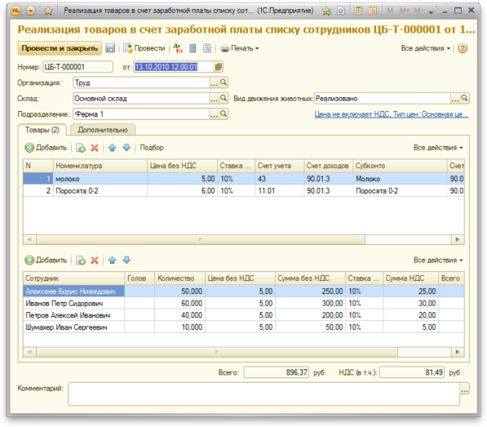This screenshot has height=427, width=487.
Task: Open ellipsis selector for Склад field
Action: pyautogui.click(x=214, y=99)
